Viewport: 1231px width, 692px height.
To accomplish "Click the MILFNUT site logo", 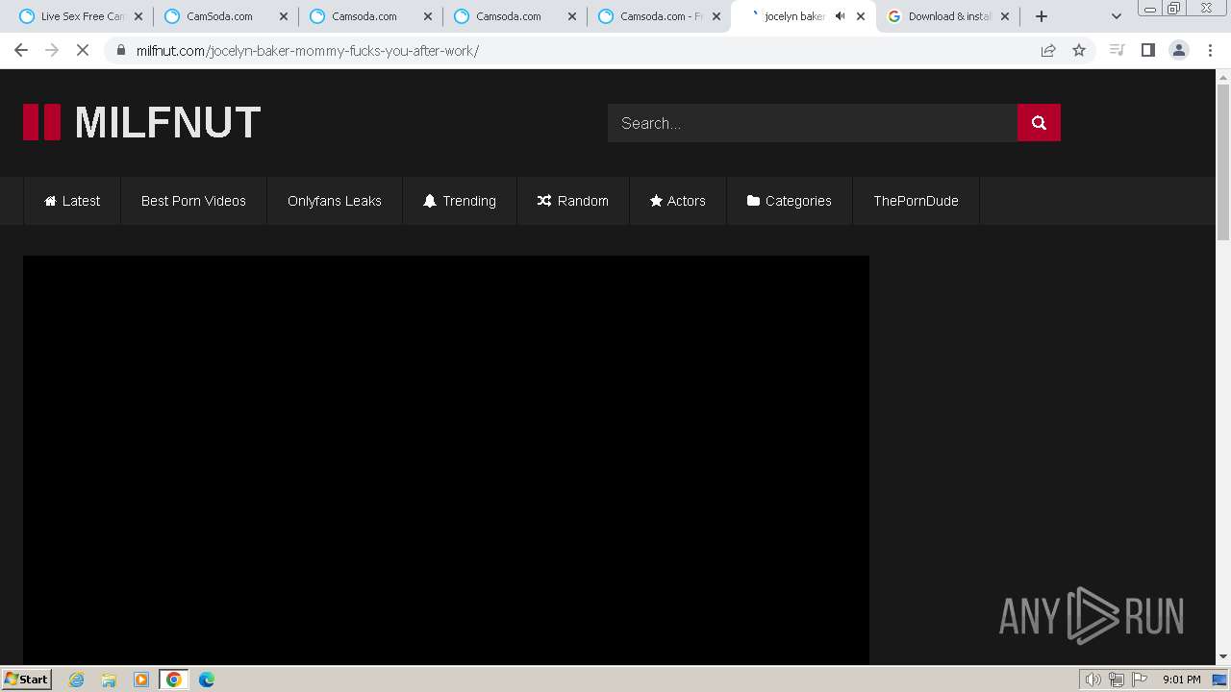I will pos(142,122).
